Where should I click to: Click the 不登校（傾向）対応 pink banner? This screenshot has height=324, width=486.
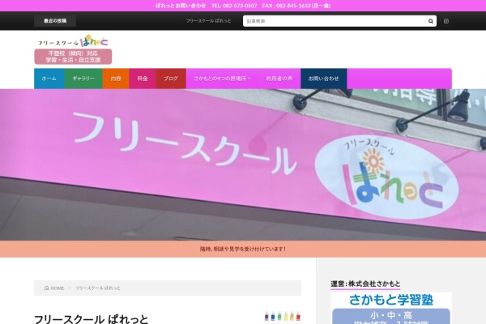(x=73, y=57)
